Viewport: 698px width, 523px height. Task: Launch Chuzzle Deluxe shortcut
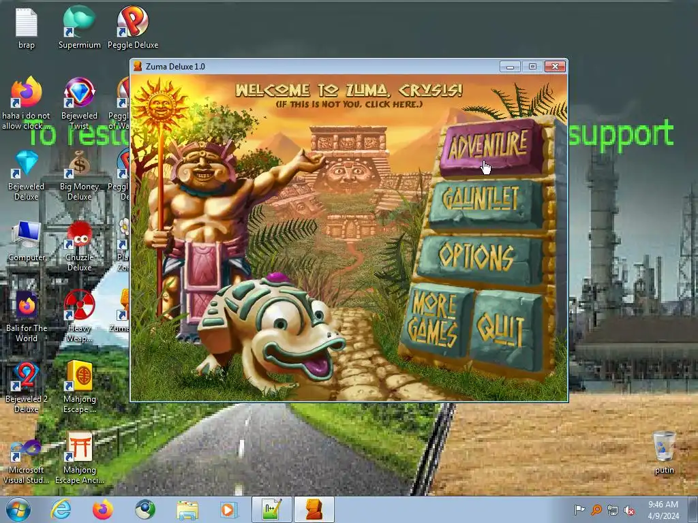[79, 246]
